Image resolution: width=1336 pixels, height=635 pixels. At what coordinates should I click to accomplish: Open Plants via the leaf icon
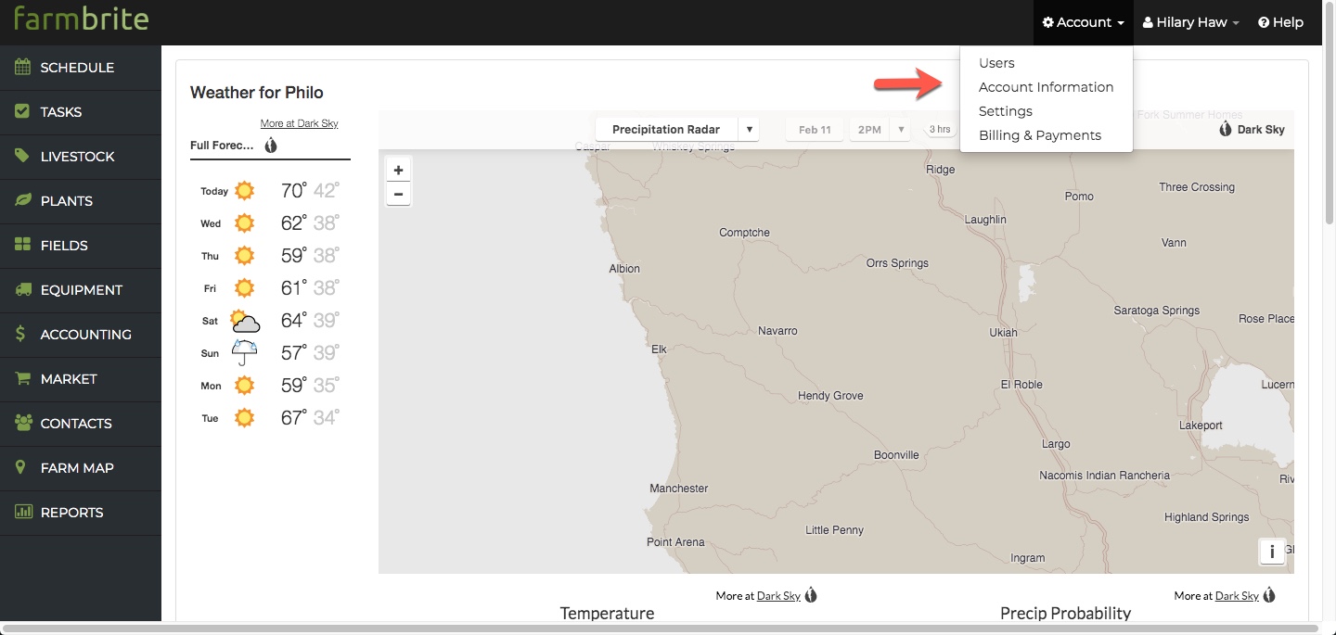[x=22, y=201]
